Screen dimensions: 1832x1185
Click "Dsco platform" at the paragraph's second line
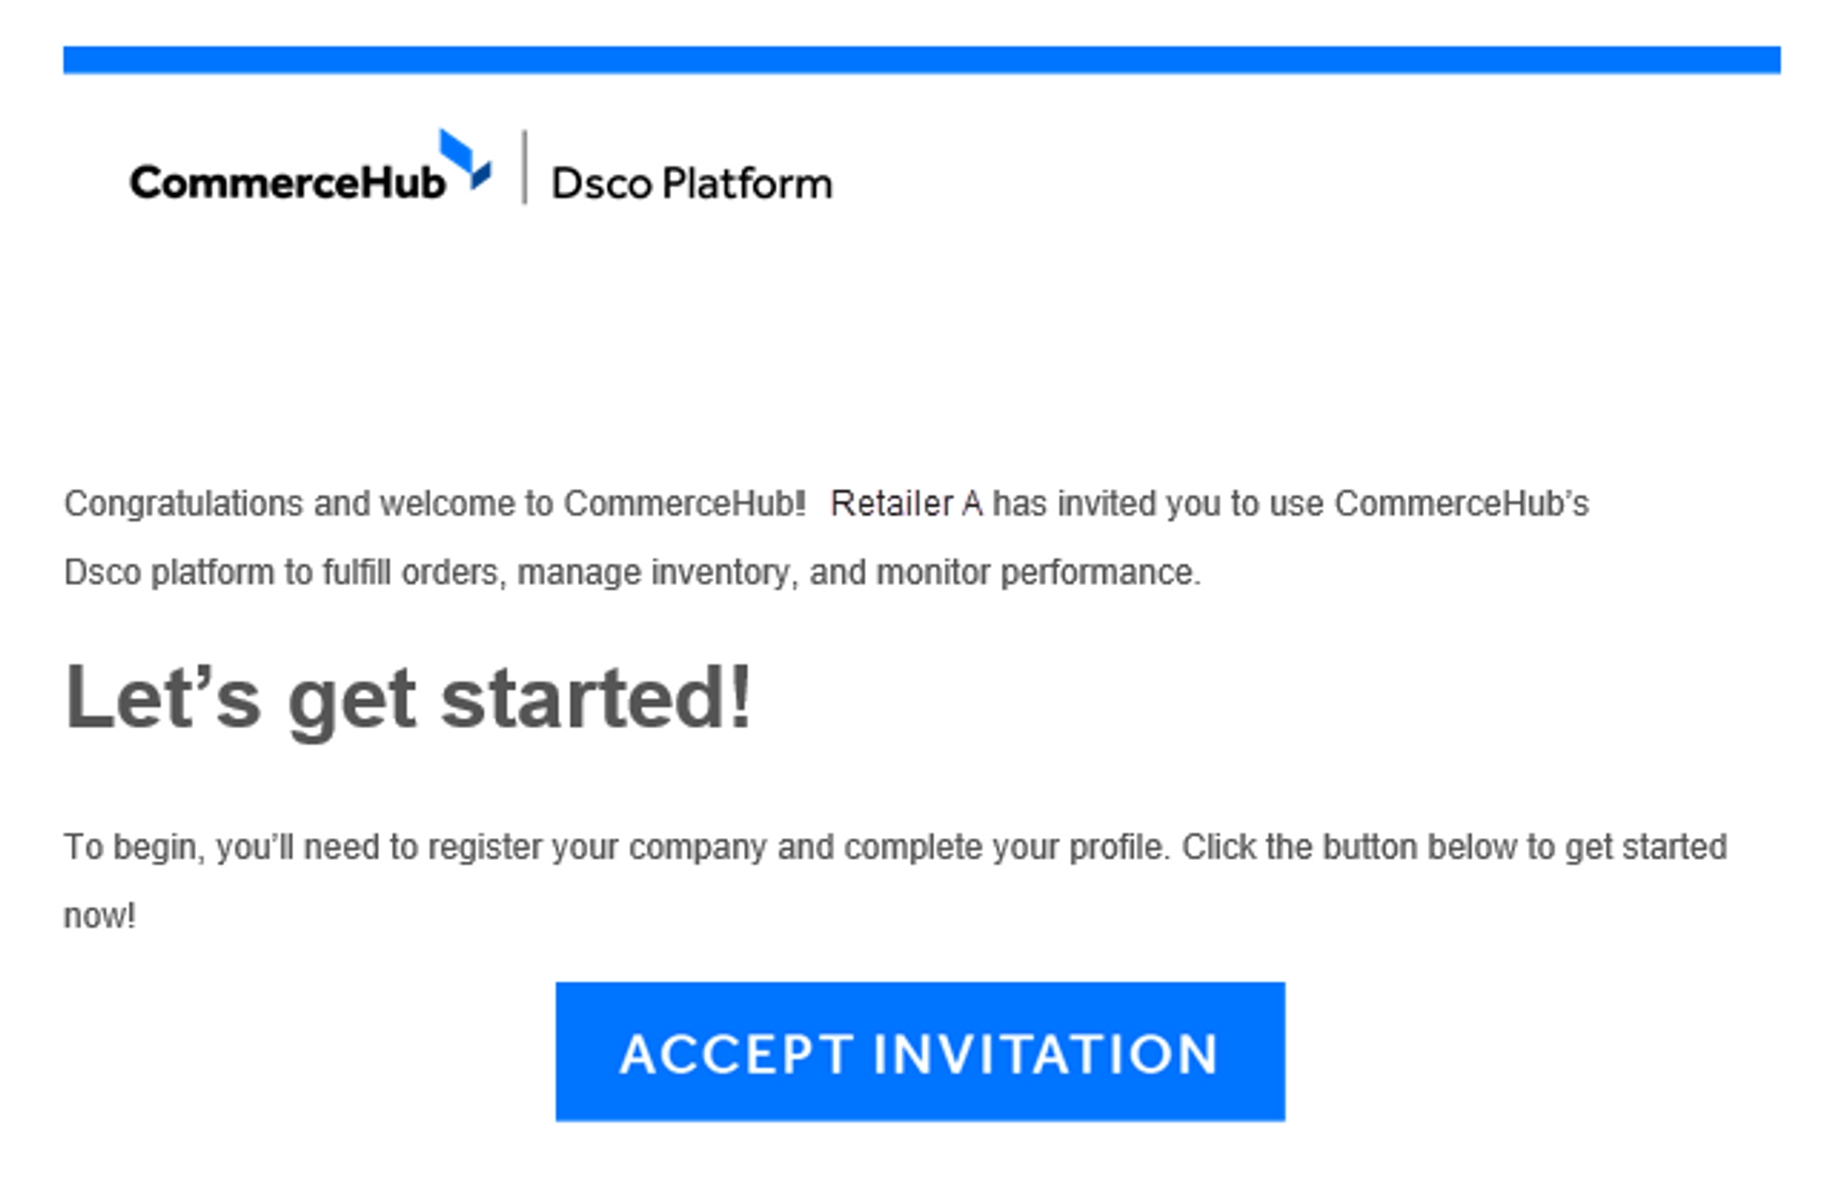[x=169, y=573]
